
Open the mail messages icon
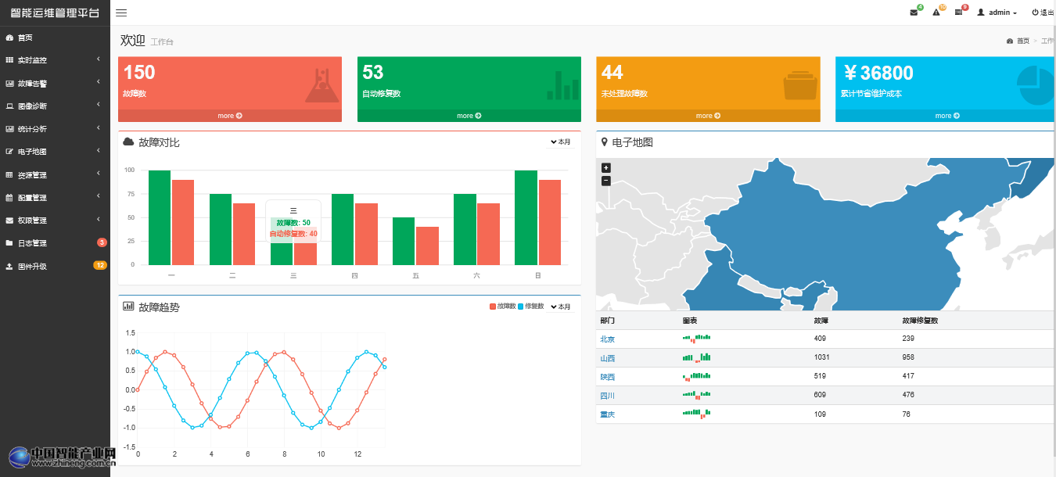click(914, 13)
